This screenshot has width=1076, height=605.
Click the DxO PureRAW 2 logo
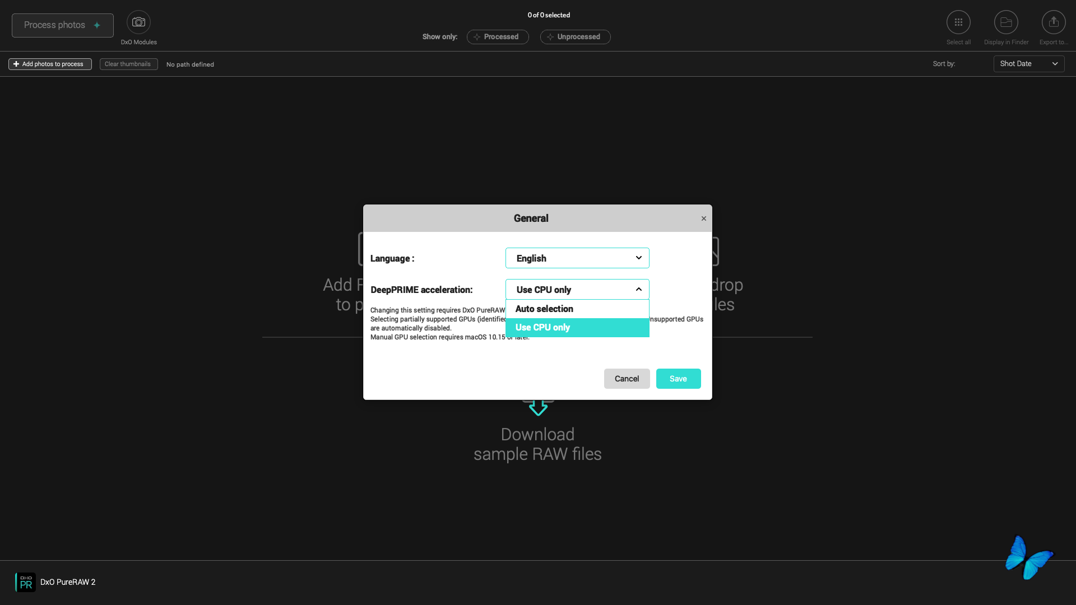(x=26, y=582)
